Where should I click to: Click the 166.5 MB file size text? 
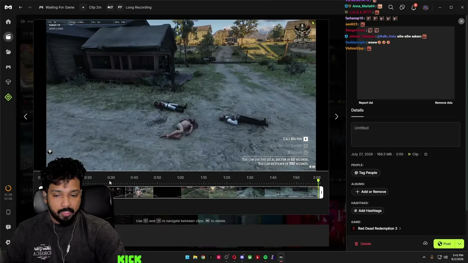point(384,154)
